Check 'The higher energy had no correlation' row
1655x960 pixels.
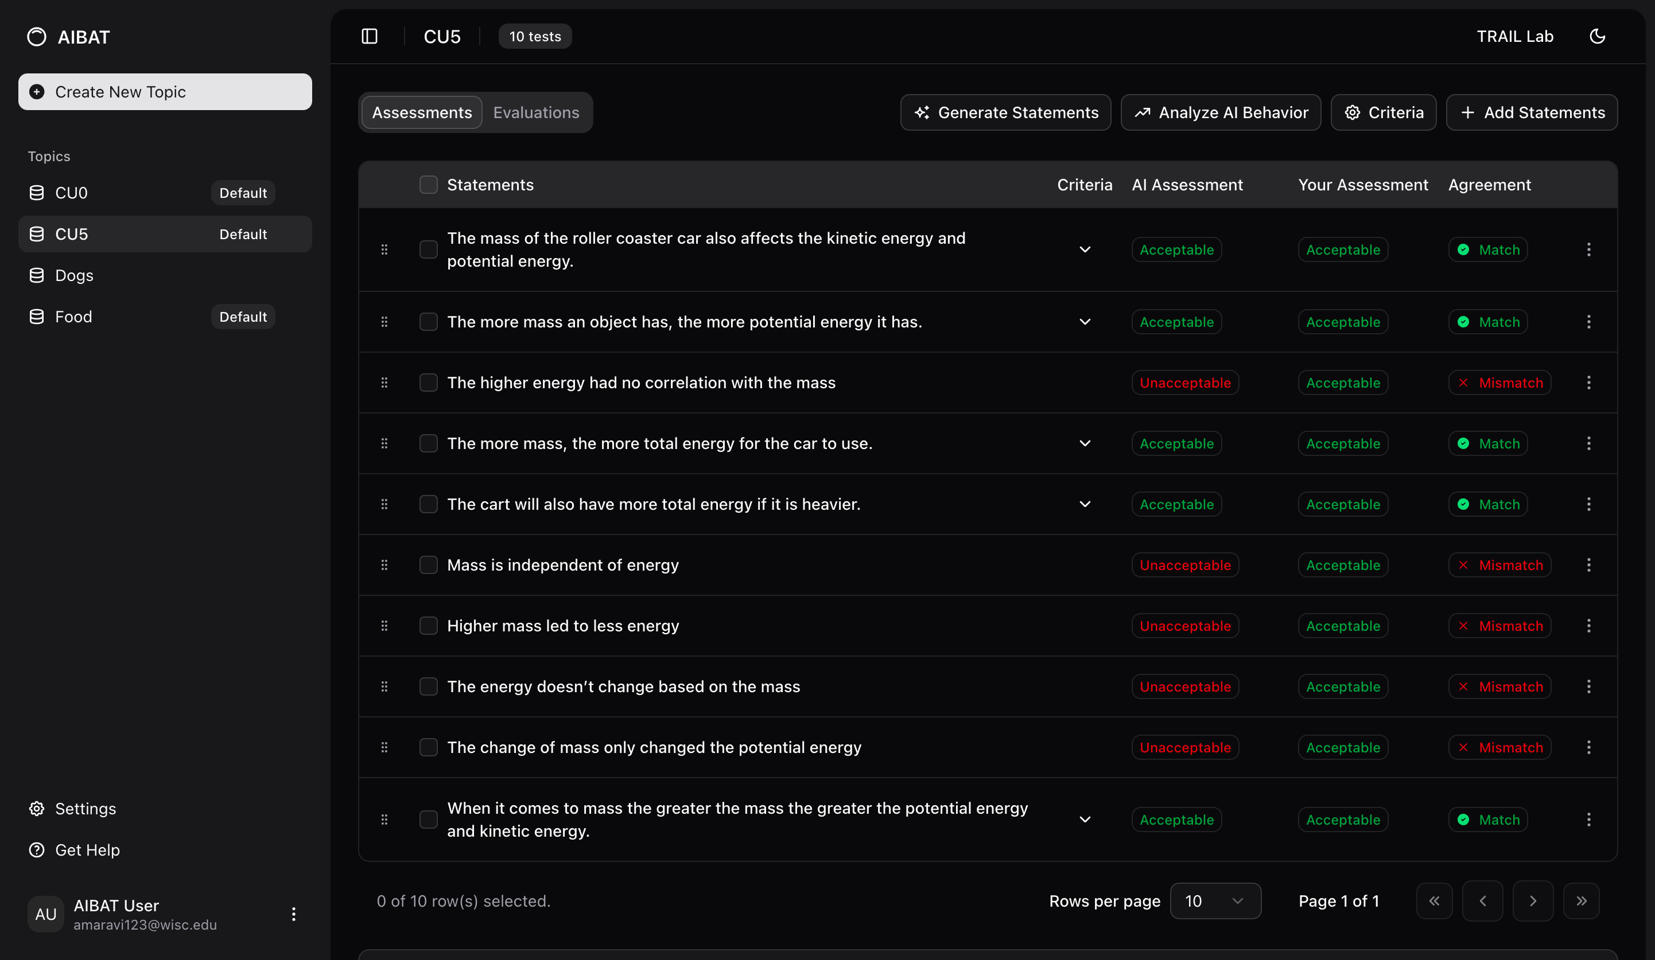[x=428, y=383]
